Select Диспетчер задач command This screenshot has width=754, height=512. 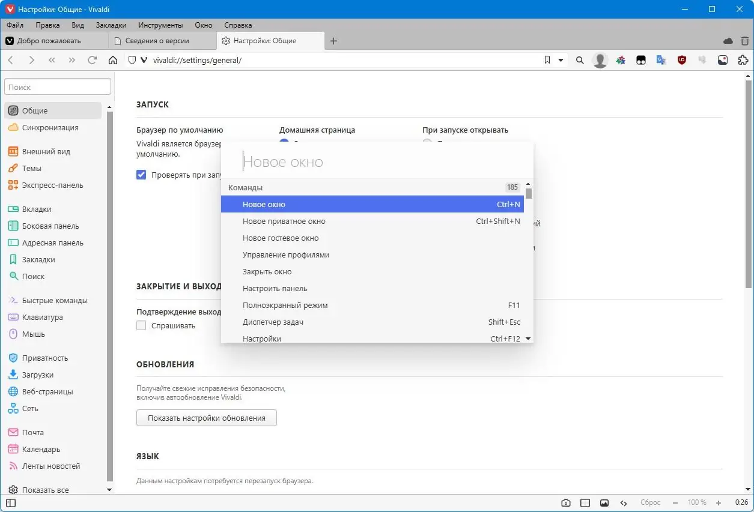[372, 322]
